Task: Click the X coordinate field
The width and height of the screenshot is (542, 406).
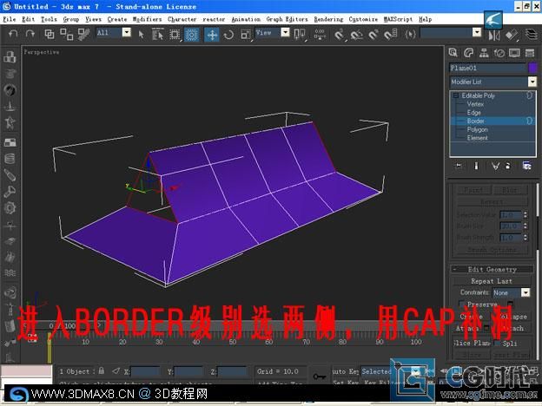Action: (x=146, y=372)
